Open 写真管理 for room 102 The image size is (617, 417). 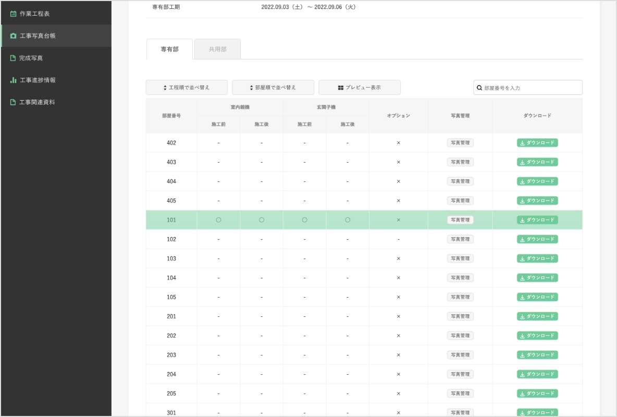pos(460,239)
